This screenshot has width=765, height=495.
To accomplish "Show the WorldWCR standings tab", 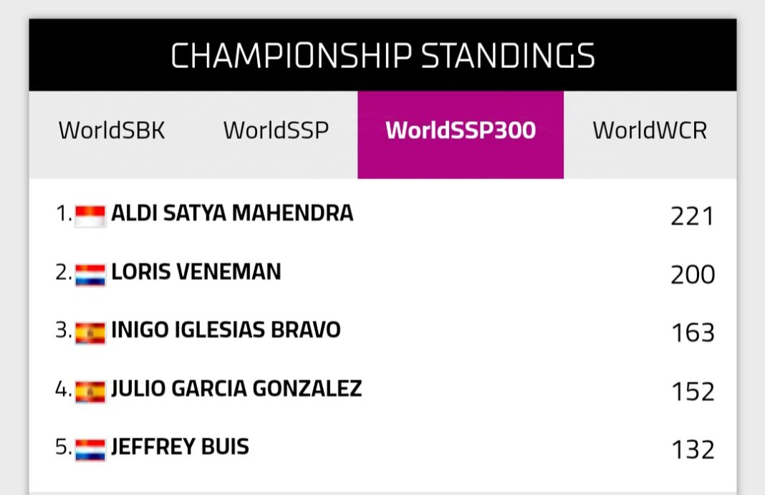I will (x=650, y=131).
